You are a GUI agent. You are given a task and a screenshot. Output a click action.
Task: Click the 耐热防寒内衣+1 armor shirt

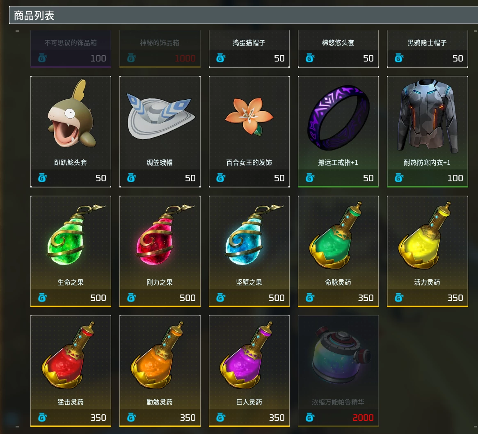pyautogui.click(x=427, y=131)
